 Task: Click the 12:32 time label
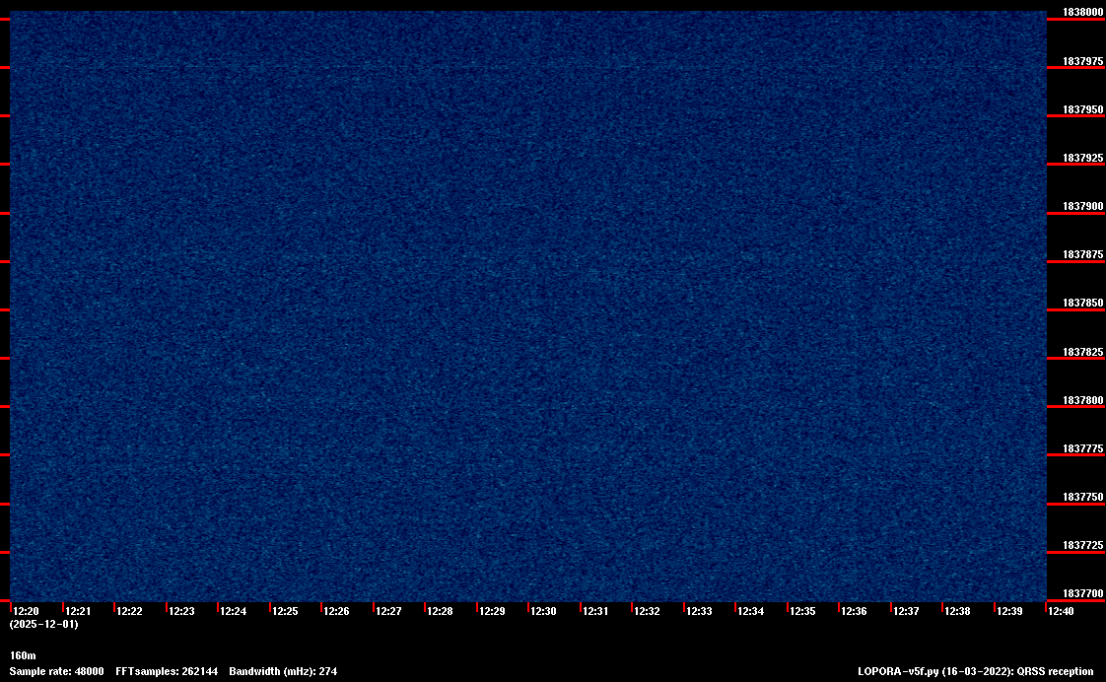pos(647,611)
